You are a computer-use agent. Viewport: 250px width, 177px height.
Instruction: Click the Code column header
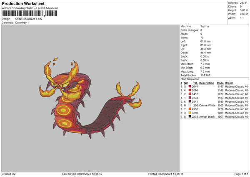click(220, 83)
